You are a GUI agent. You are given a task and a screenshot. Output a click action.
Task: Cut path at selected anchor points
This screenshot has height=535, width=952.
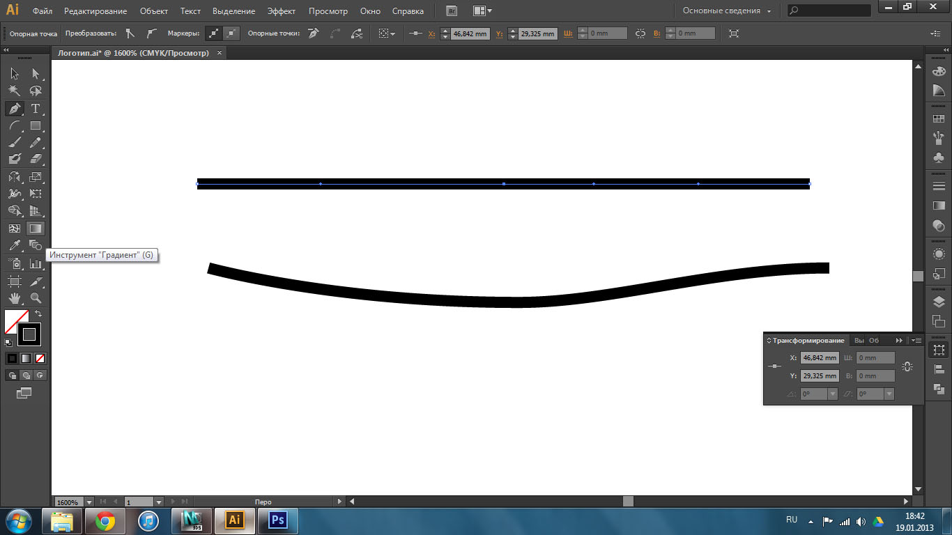click(x=357, y=33)
